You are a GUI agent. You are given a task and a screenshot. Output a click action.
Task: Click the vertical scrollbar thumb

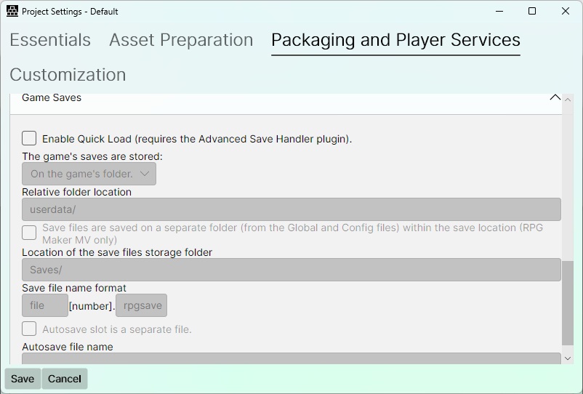click(568, 303)
